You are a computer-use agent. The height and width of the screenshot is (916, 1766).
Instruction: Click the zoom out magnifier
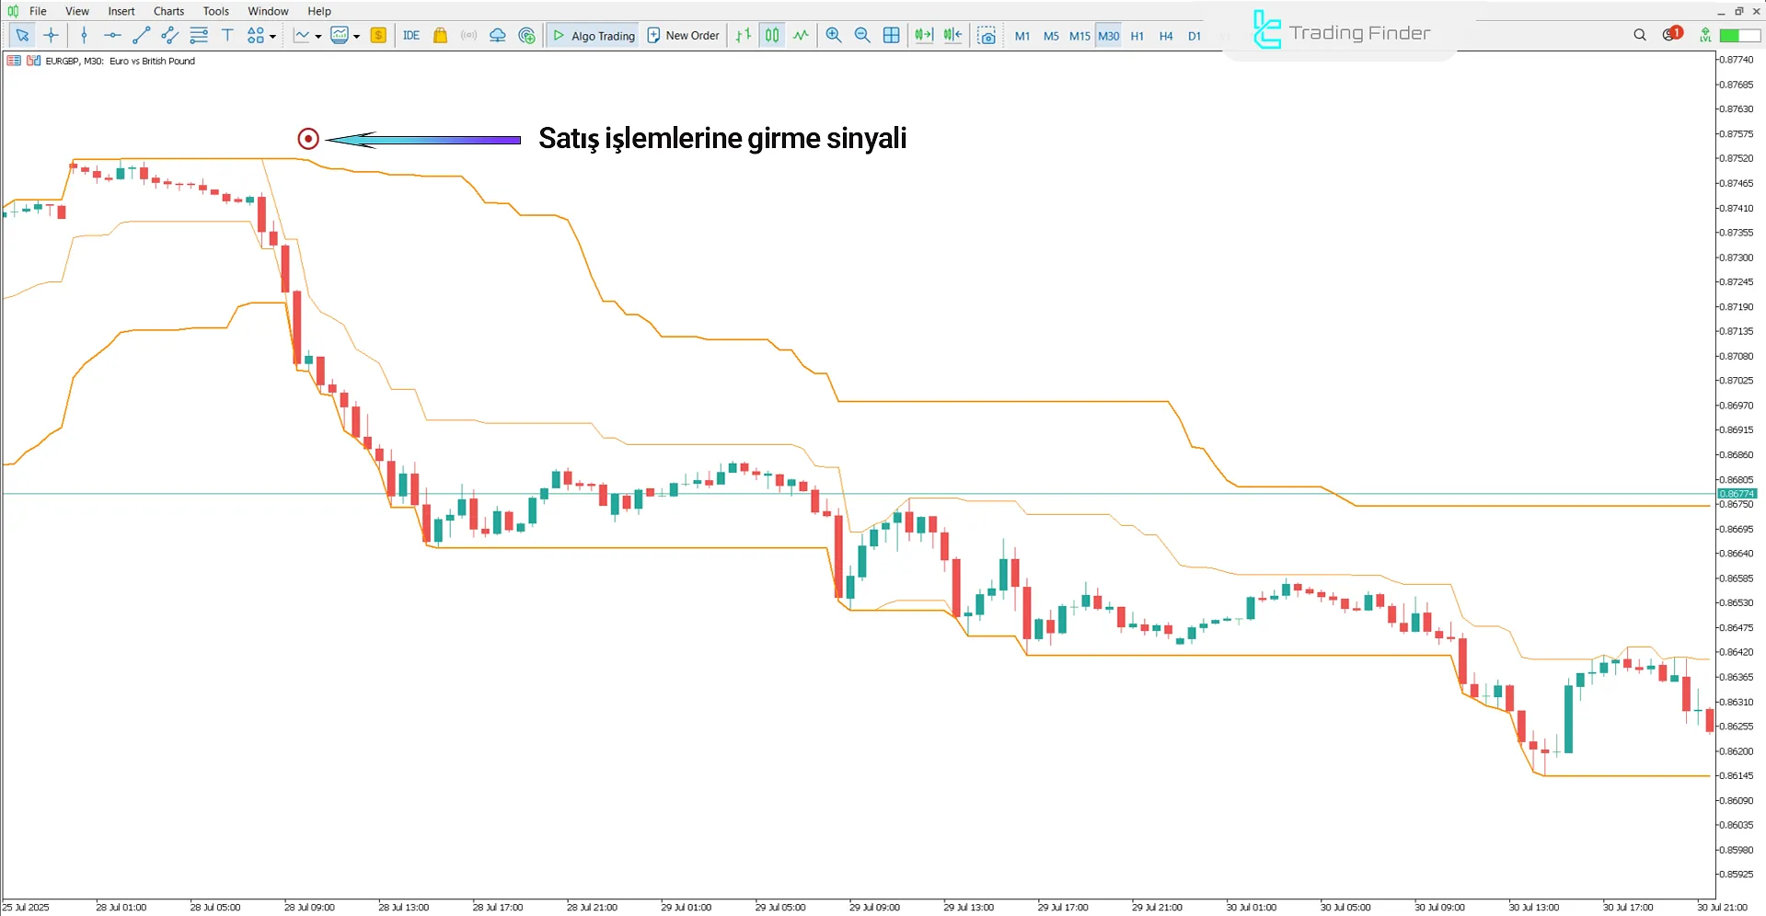point(862,35)
